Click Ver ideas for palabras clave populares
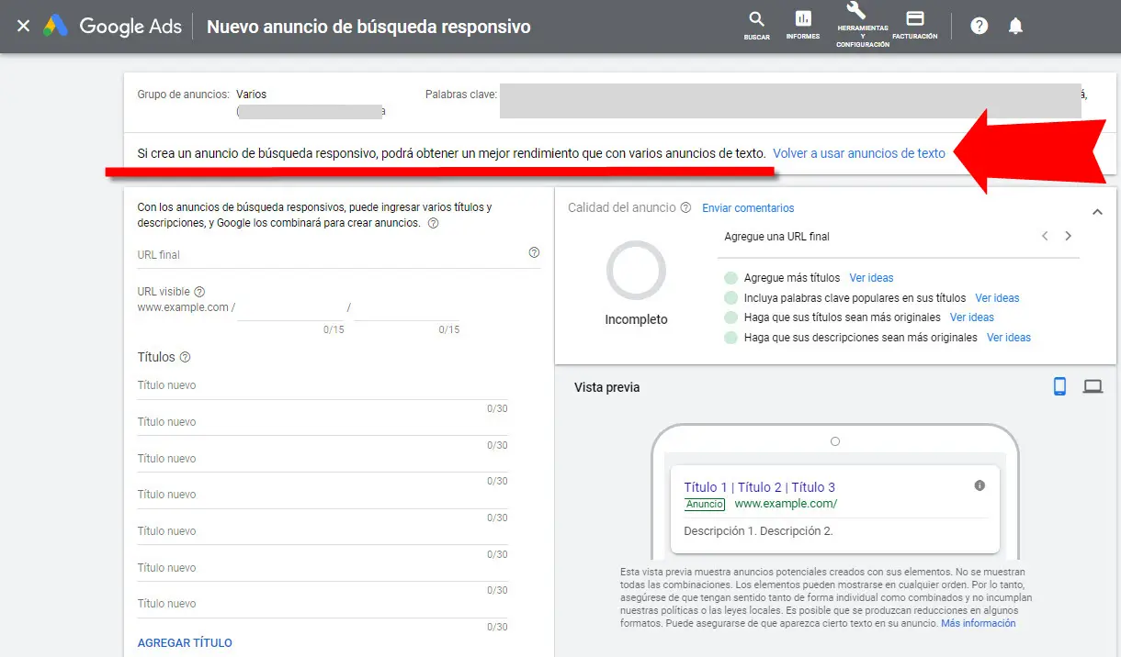 pyautogui.click(x=997, y=298)
